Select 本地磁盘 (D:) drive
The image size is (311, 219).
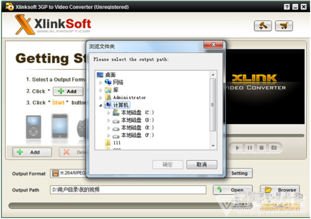(x=133, y=120)
